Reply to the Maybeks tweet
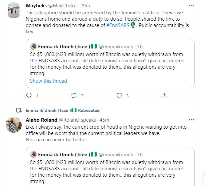This screenshot has width=205, height=186. (x=28, y=96)
